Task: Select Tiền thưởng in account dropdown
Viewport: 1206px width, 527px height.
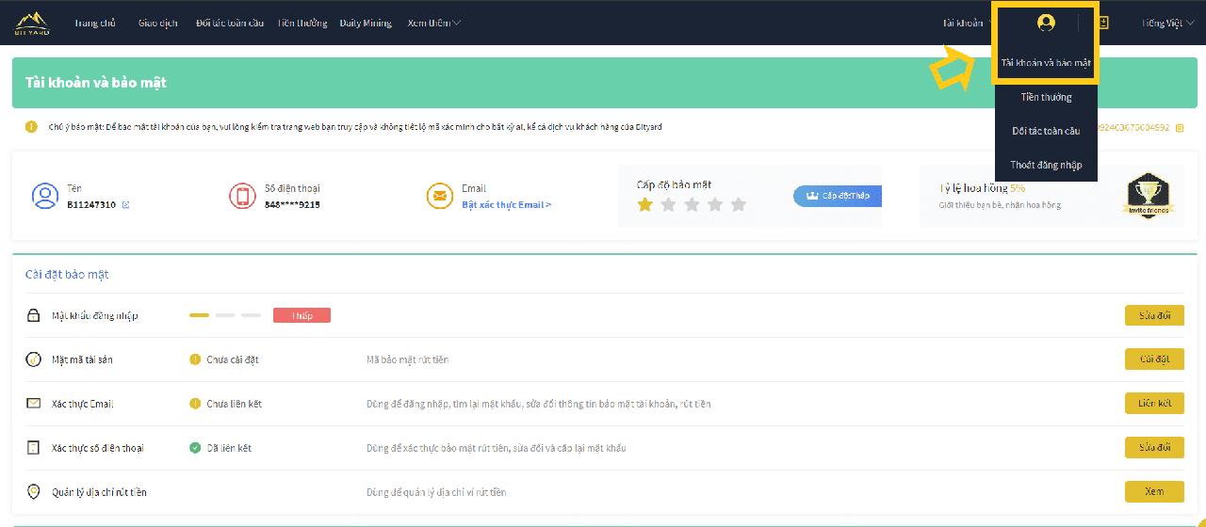Action: (x=1046, y=97)
